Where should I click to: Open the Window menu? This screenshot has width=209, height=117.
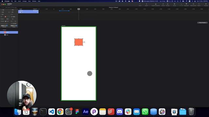(x=34, y=1)
